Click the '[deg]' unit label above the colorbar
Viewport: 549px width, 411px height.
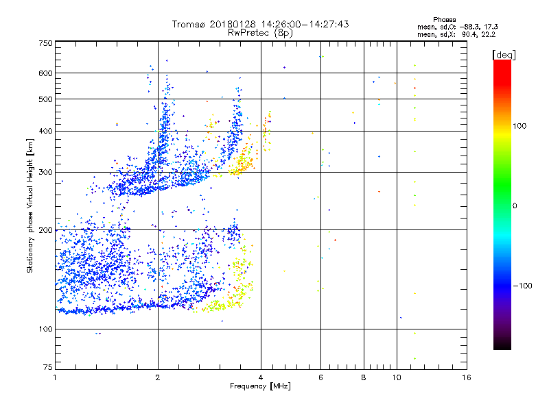(x=504, y=55)
